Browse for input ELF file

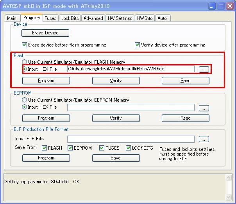[x=204, y=139]
